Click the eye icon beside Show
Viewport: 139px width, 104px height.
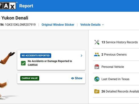pos(73,78)
